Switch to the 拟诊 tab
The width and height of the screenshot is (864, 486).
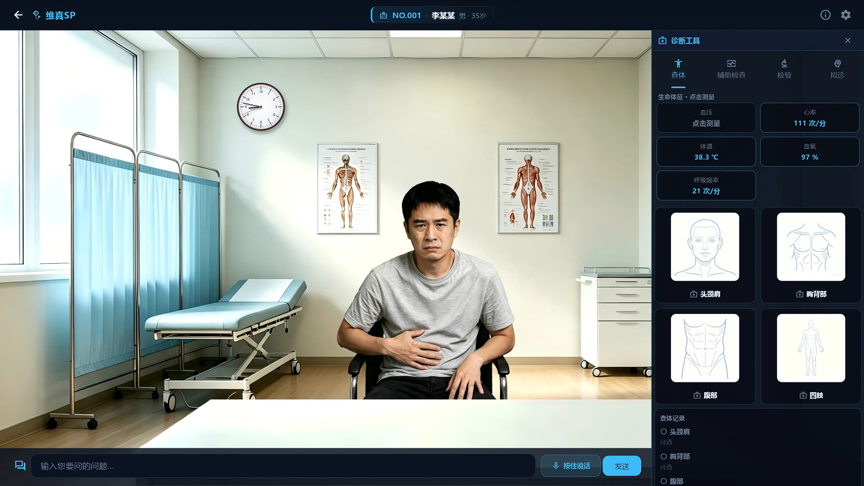tap(837, 69)
